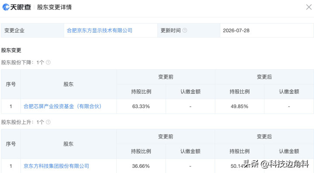314x173 pixels.
Task: Click help icon beside 股东股份下降
Action: tap(48, 62)
